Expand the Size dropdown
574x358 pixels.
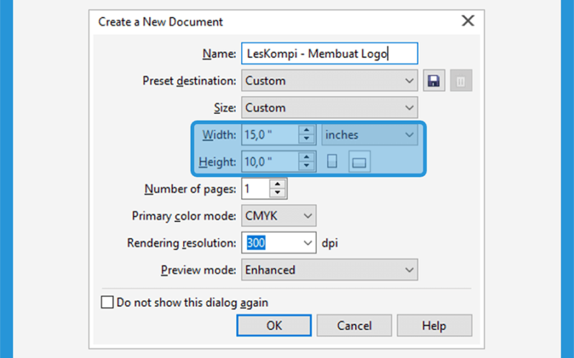(329, 107)
